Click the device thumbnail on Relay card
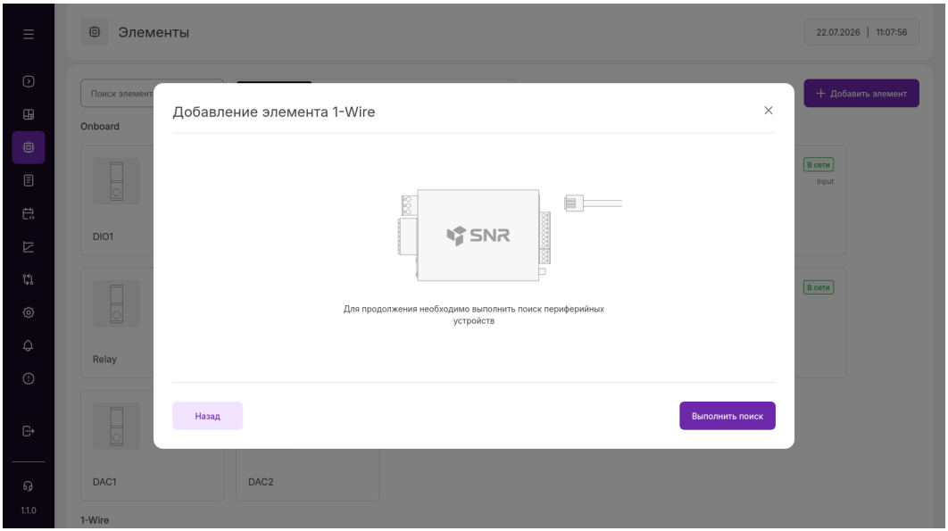Viewport: 948px width, 531px height. tap(117, 303)
